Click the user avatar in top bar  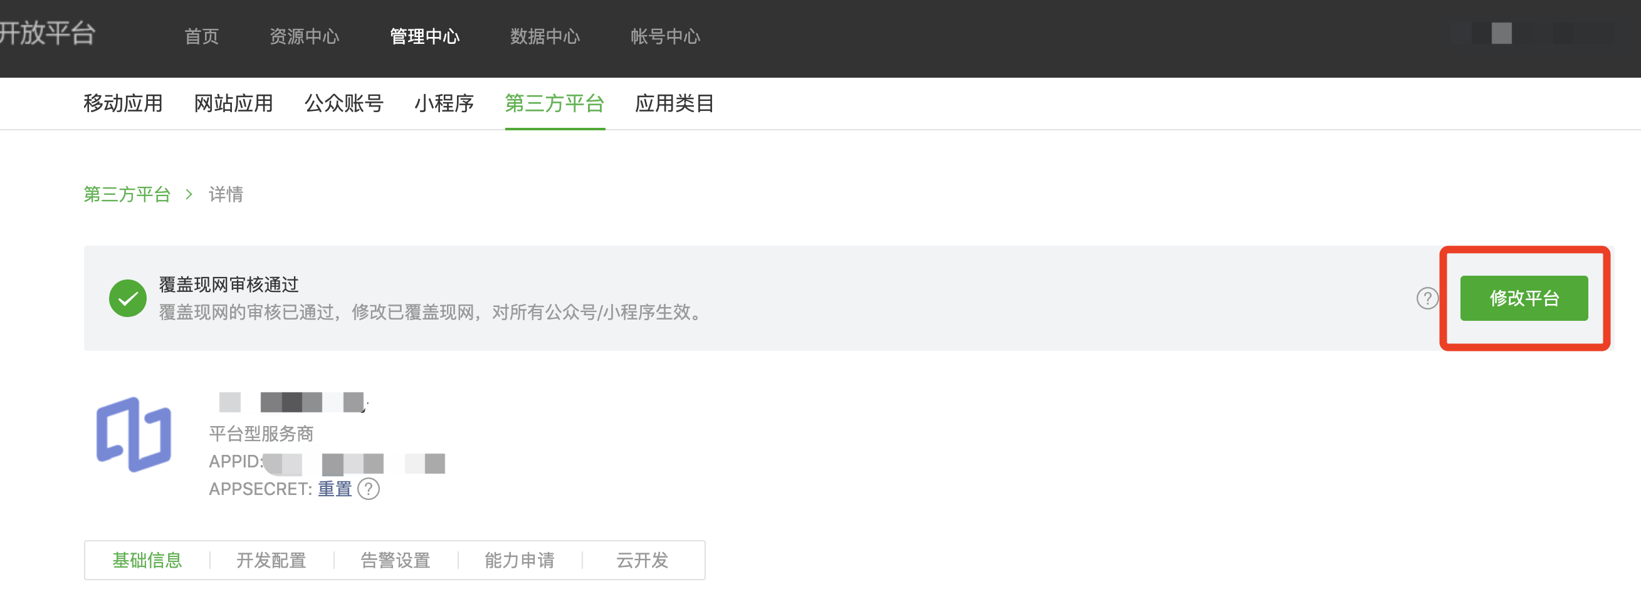(x=1501, y=33)
